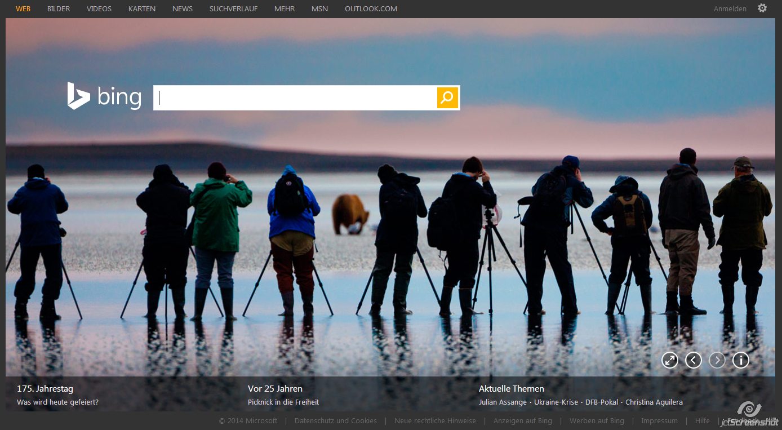The height and width of the screenshot is (430, 782).
Task: Open the Impressum footer link
Action: click(x=659, y=421)
